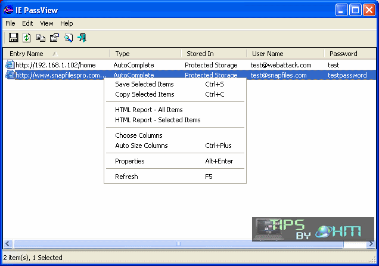379x266 pixels.
Task: Click the status bar text 2 item(s), 1 Selected
Action: (x=33, y=258)
